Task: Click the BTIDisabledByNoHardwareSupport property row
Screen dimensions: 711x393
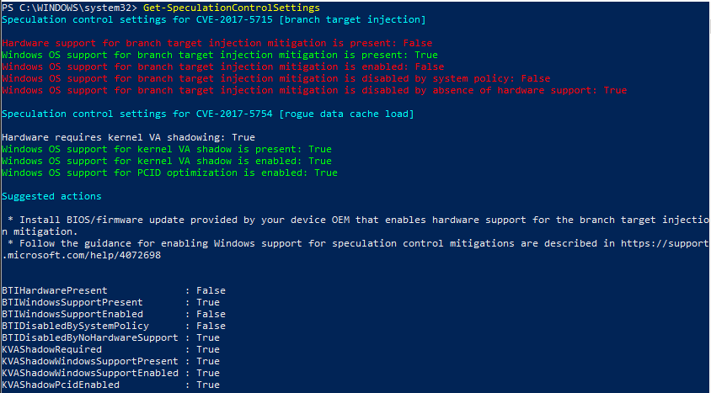Action: [x=114, y=337]
